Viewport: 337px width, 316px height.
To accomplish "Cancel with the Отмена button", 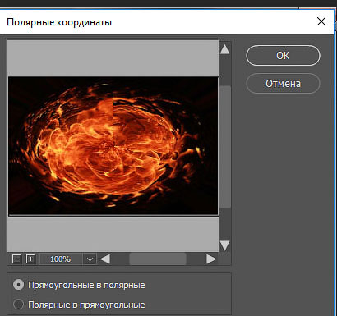I will click(x=283, y=84).
